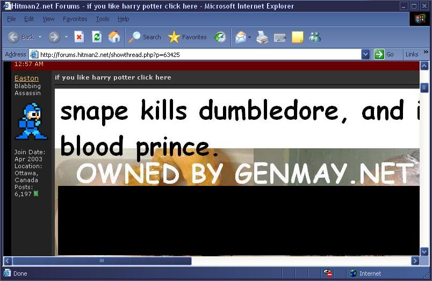Image resolution: width=432 pixels, height=281 pixels.
Task: Click the page icon in address bar
Action: pyautogui.click(x=34, y=55)
